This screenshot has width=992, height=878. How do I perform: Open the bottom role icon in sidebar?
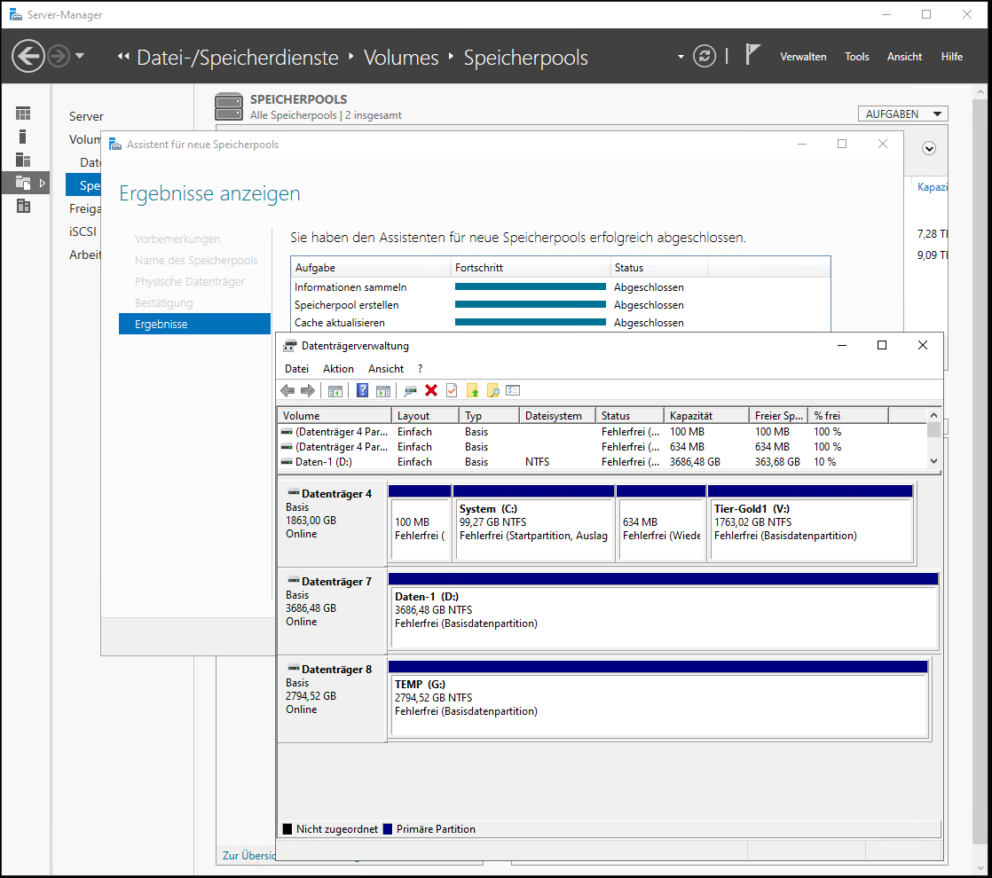click(23, 206)
